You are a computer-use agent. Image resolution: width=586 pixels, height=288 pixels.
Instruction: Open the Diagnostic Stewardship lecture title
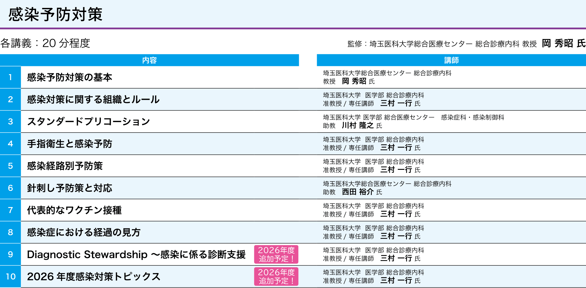click(136, 255)
